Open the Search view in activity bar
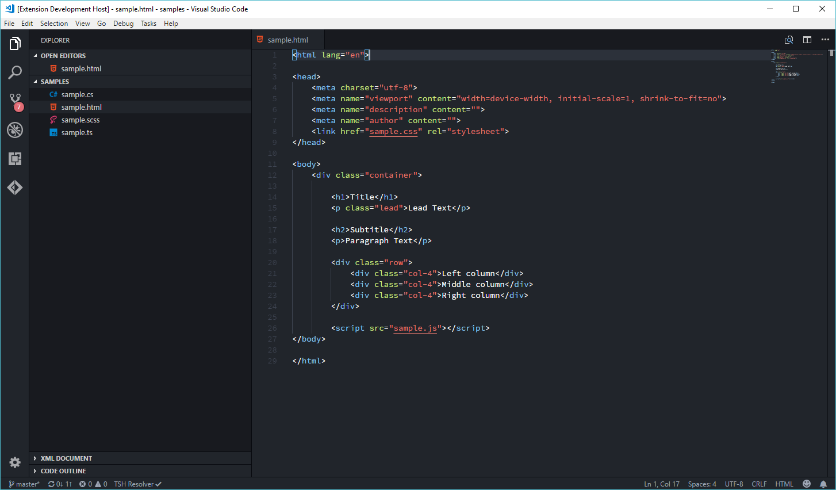836x490 pixels. point(15,72)
